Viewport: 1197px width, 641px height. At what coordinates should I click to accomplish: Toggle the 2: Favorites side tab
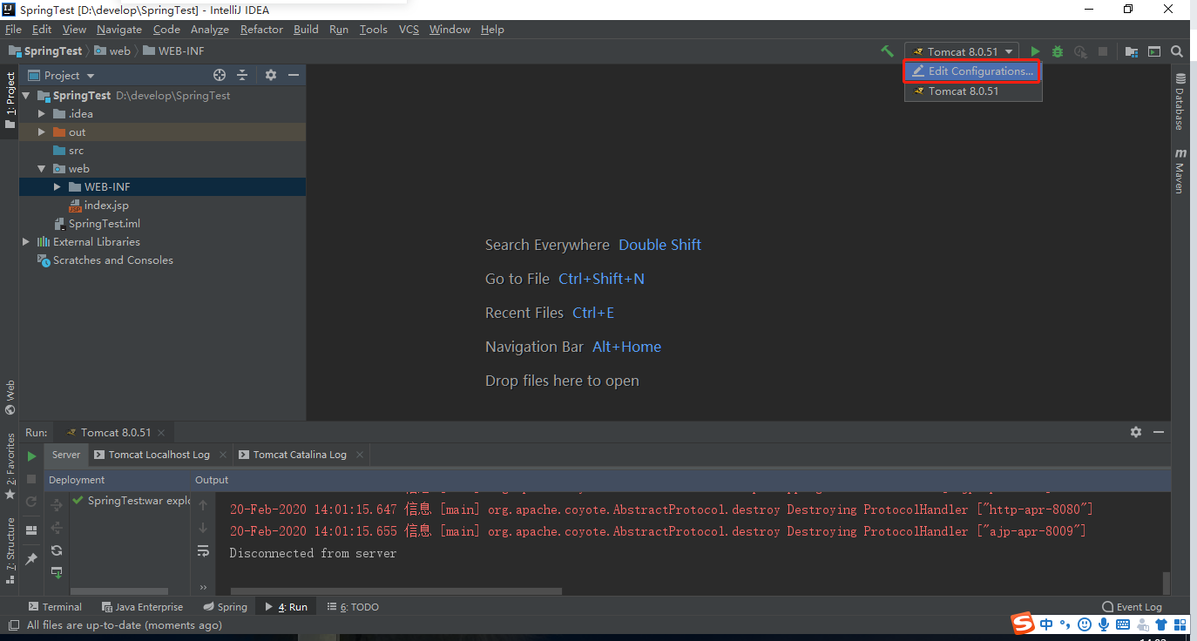(10, 466)
